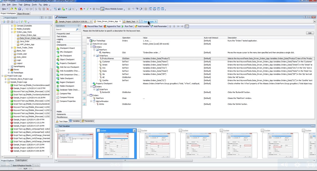The width and height of the screenshot is (317, 171).
Task: Click Add Parameter in the editor toolbar
Action: (159, 26)
